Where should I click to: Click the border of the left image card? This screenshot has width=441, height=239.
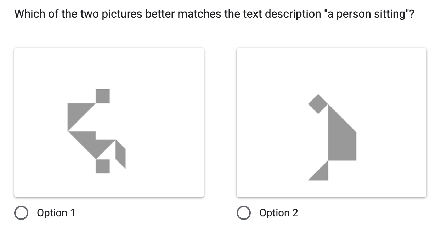pyautogui.click(x=14, y=122)
